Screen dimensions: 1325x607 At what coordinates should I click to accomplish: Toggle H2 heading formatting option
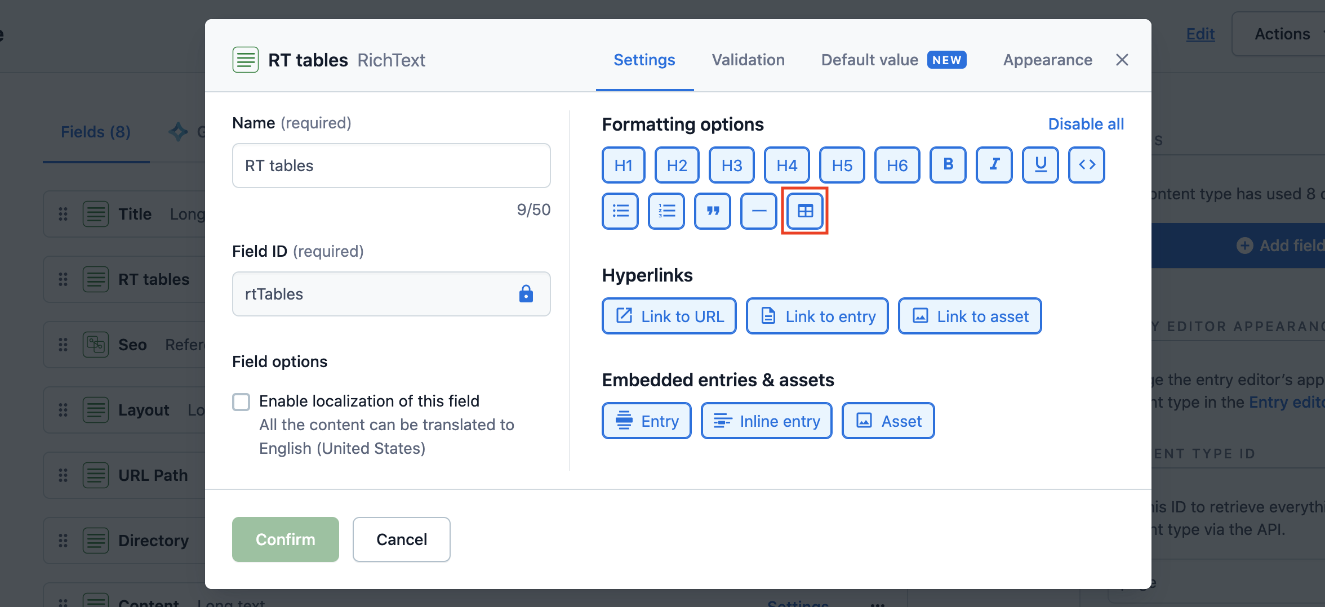[677, 165]
